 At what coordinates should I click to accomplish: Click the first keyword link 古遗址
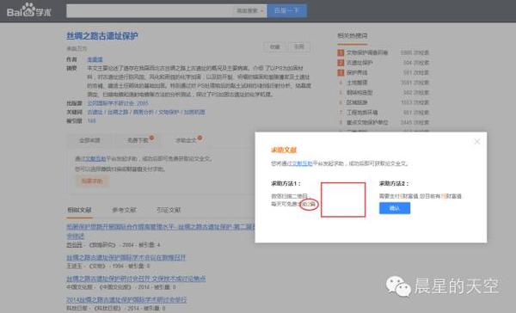click(x=95, y=113)
